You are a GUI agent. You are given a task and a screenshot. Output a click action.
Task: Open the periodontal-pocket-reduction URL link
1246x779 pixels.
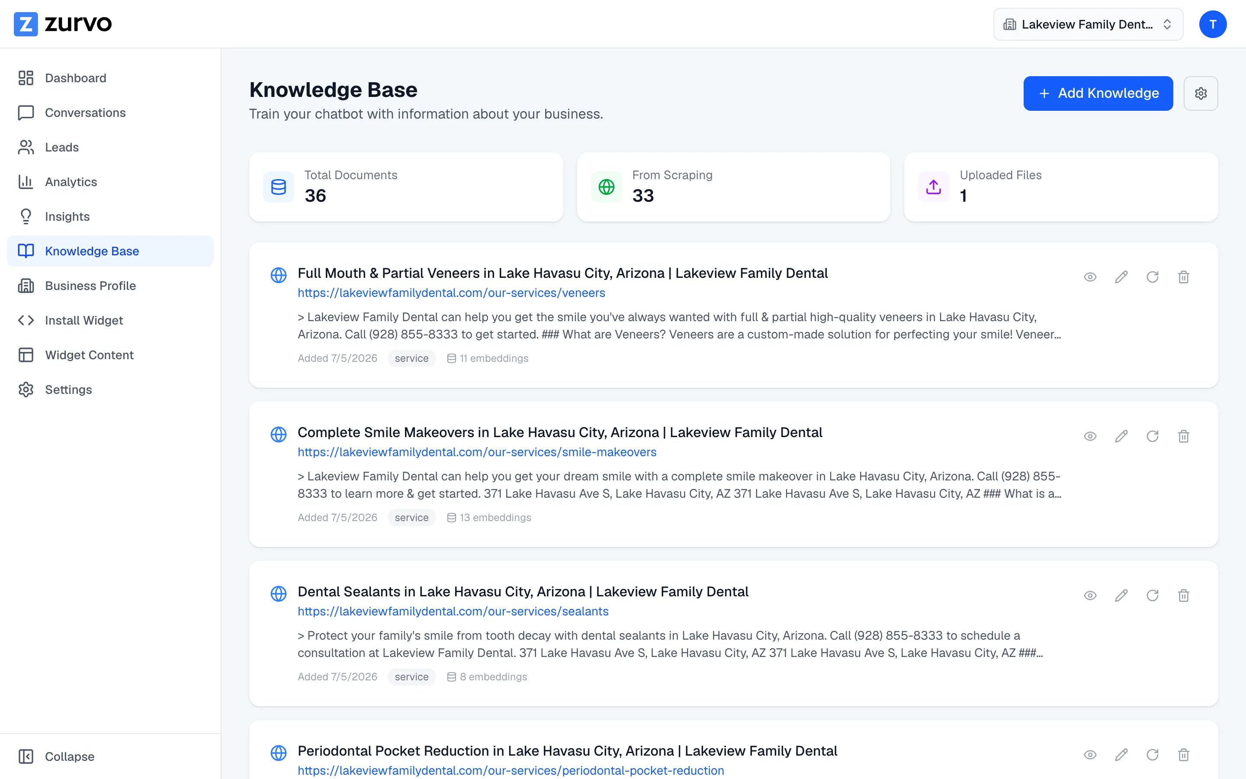coord(511,770)
